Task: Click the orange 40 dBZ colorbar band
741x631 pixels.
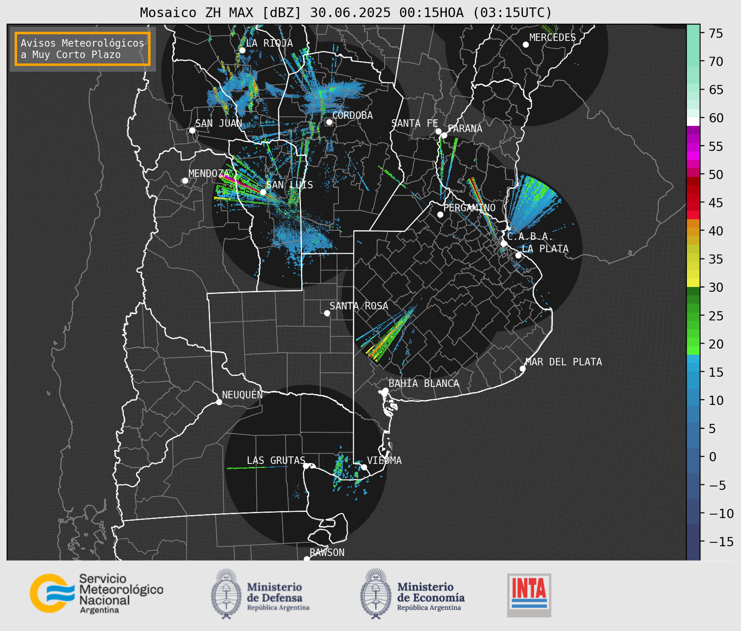Action: coord(693,231)
